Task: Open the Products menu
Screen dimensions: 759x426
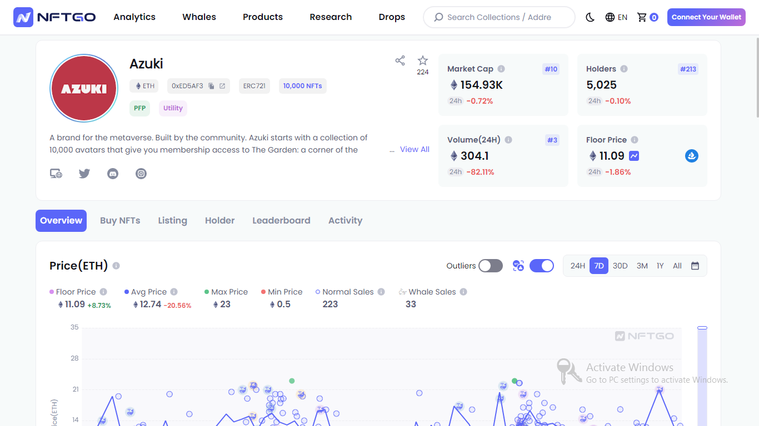Action: tap(263, 17)
